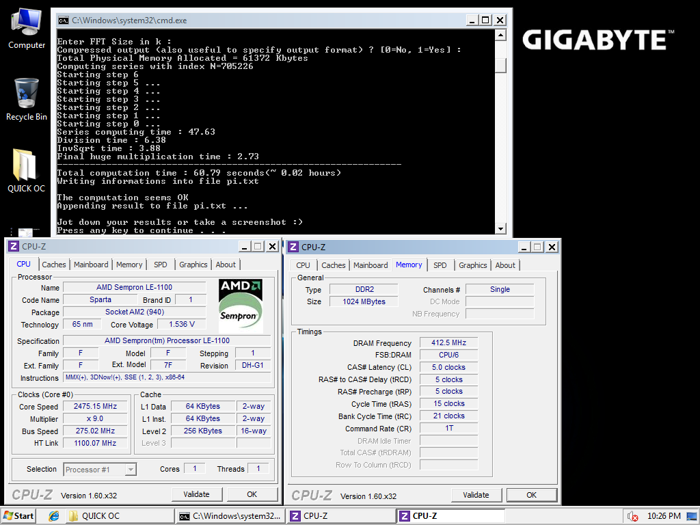Open Mainboard tab in left CPU-Z window

click(91, 265)
